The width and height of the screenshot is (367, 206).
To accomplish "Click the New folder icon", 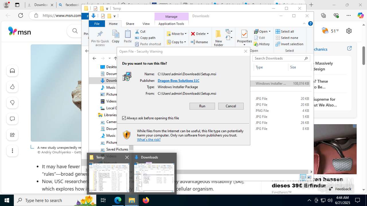I will (x=218, y=34).
